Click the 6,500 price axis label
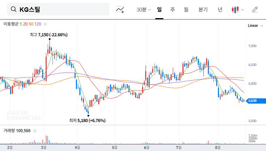266x151 pixels. 252,65
